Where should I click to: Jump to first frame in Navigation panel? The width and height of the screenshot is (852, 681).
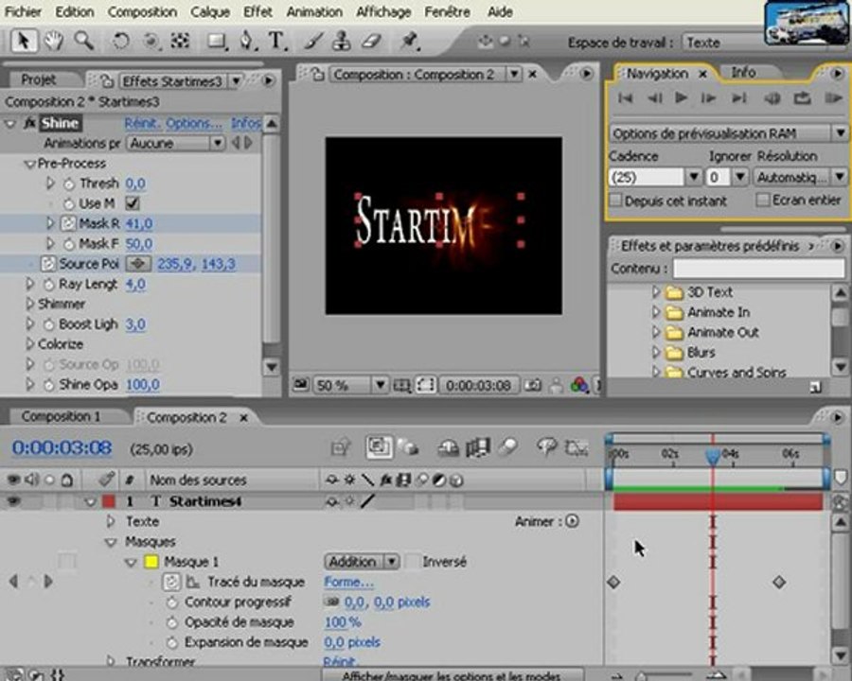pos(626,97)
